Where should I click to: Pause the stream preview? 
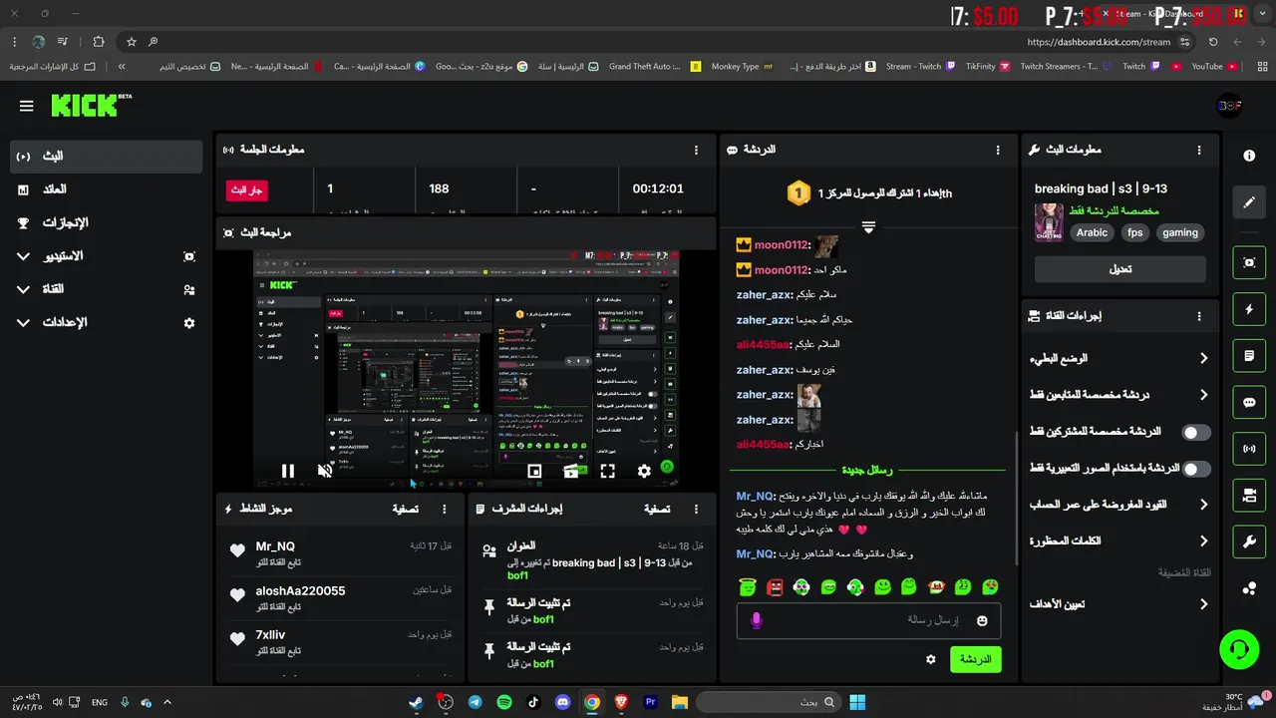coord(287,471)
